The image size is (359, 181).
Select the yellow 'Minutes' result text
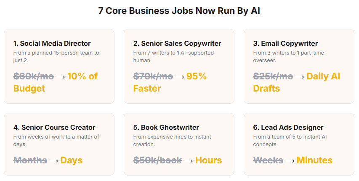click(x=314, y=160)
